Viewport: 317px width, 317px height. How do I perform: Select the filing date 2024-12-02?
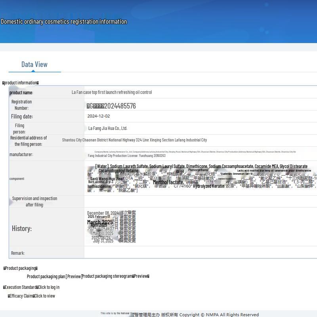(99, 116)
